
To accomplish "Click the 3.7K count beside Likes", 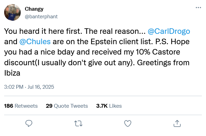I will pos(102,106).
